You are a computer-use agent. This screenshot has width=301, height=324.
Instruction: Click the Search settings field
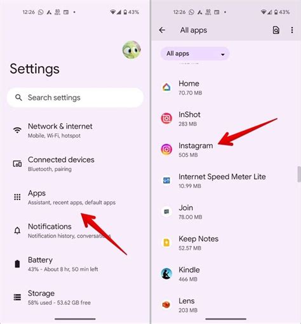[75, 98]
